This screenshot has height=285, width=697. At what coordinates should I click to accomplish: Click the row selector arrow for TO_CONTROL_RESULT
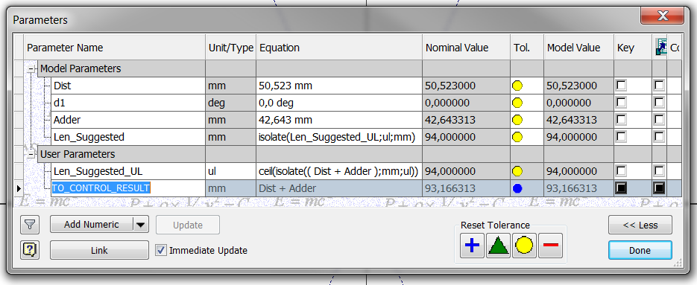pyautogui.click(x=18, y=188)
